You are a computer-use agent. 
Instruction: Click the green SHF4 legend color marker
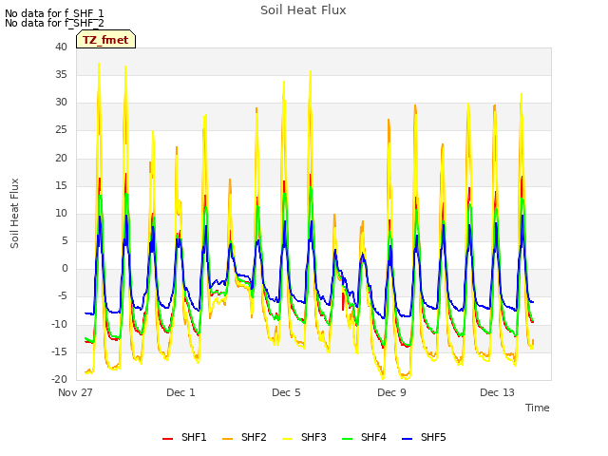pos(348,439)
